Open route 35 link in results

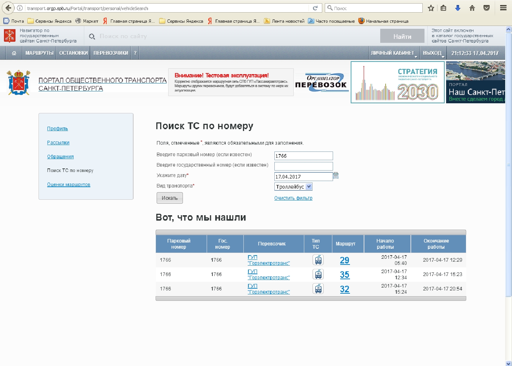(345, 275)
